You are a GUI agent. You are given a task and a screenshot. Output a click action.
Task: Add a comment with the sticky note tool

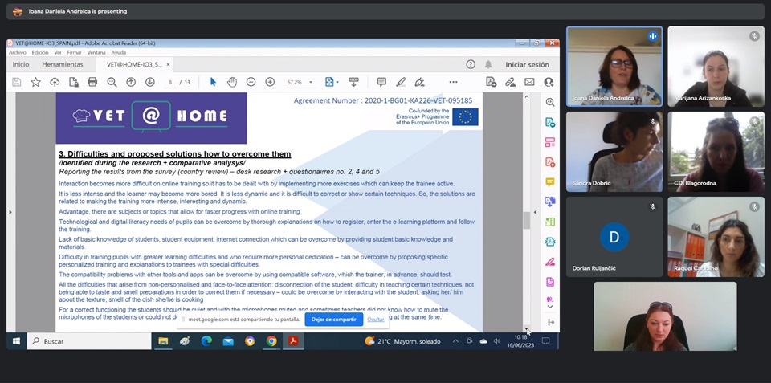[381, 82]
